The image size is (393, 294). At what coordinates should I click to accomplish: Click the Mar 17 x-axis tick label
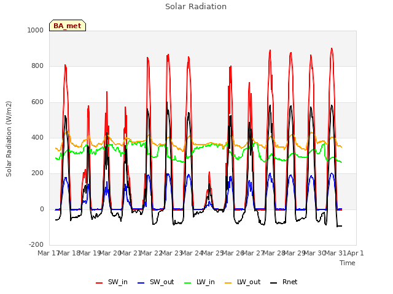[48, 253]
